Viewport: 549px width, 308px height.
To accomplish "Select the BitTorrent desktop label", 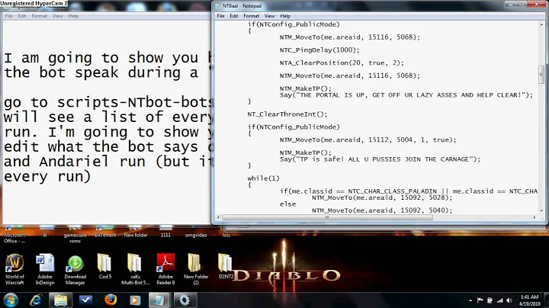I will [x=105, y=236].
